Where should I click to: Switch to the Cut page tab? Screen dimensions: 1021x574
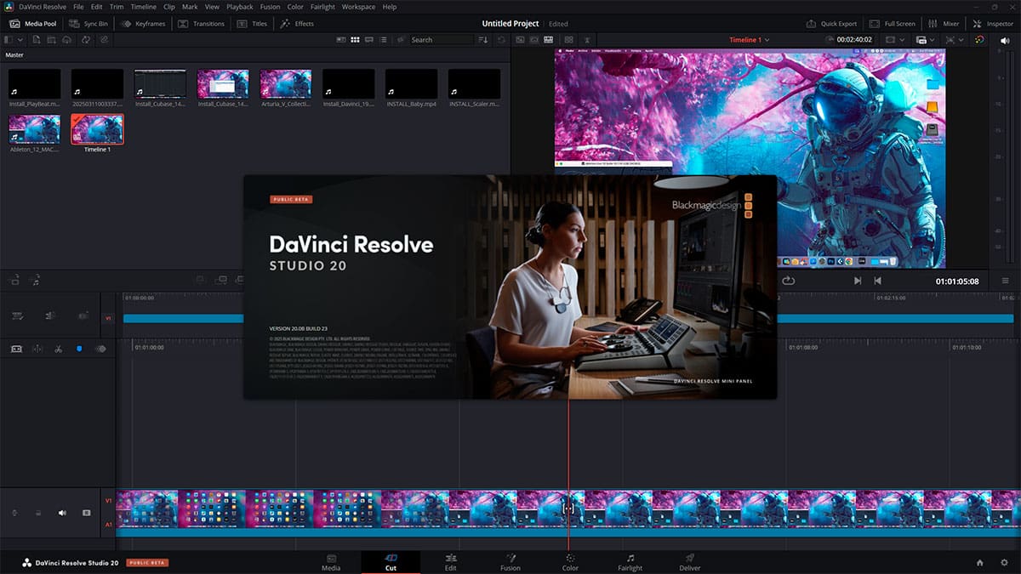tap(391, 562)
